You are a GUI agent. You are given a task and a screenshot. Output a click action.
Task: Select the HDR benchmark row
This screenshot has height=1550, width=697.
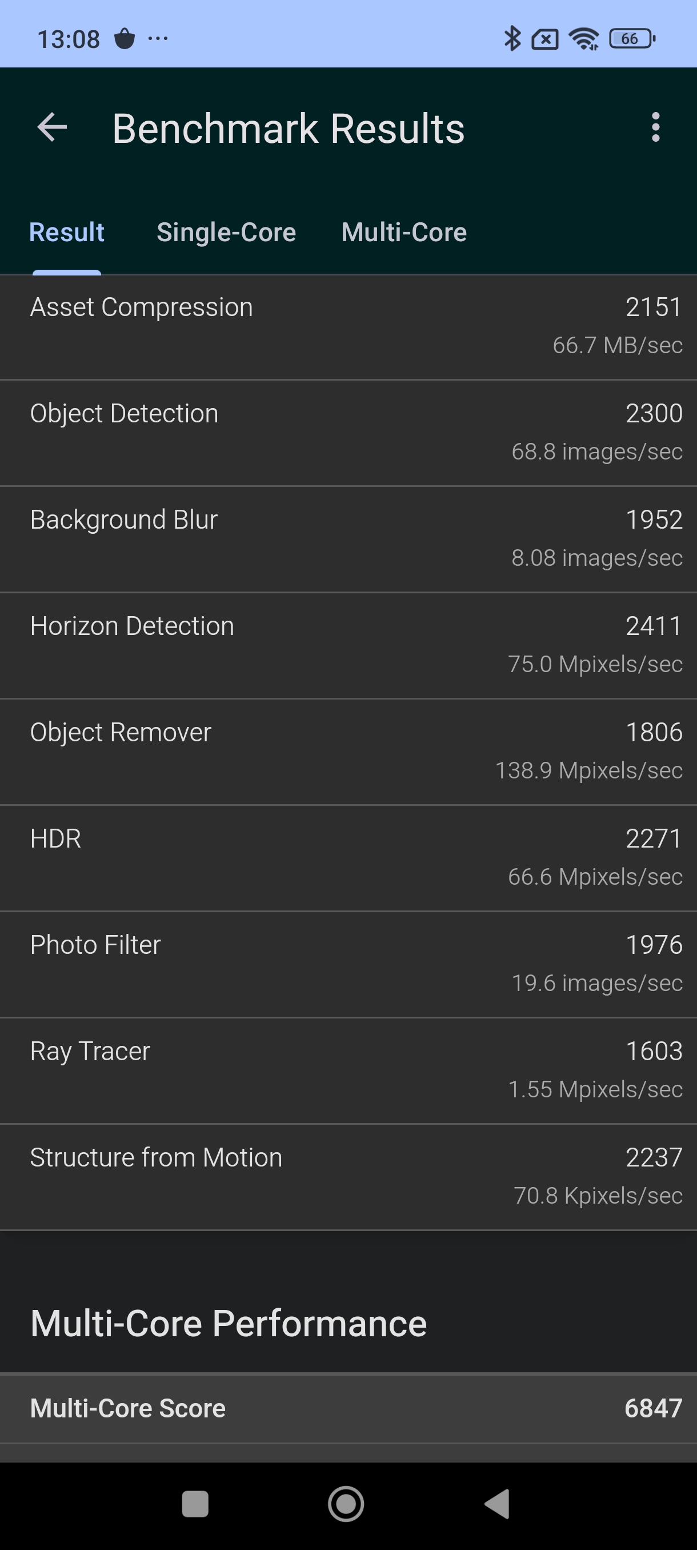point(348,858)
